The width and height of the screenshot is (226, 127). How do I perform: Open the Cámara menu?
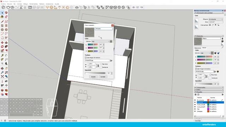[19, 4]
